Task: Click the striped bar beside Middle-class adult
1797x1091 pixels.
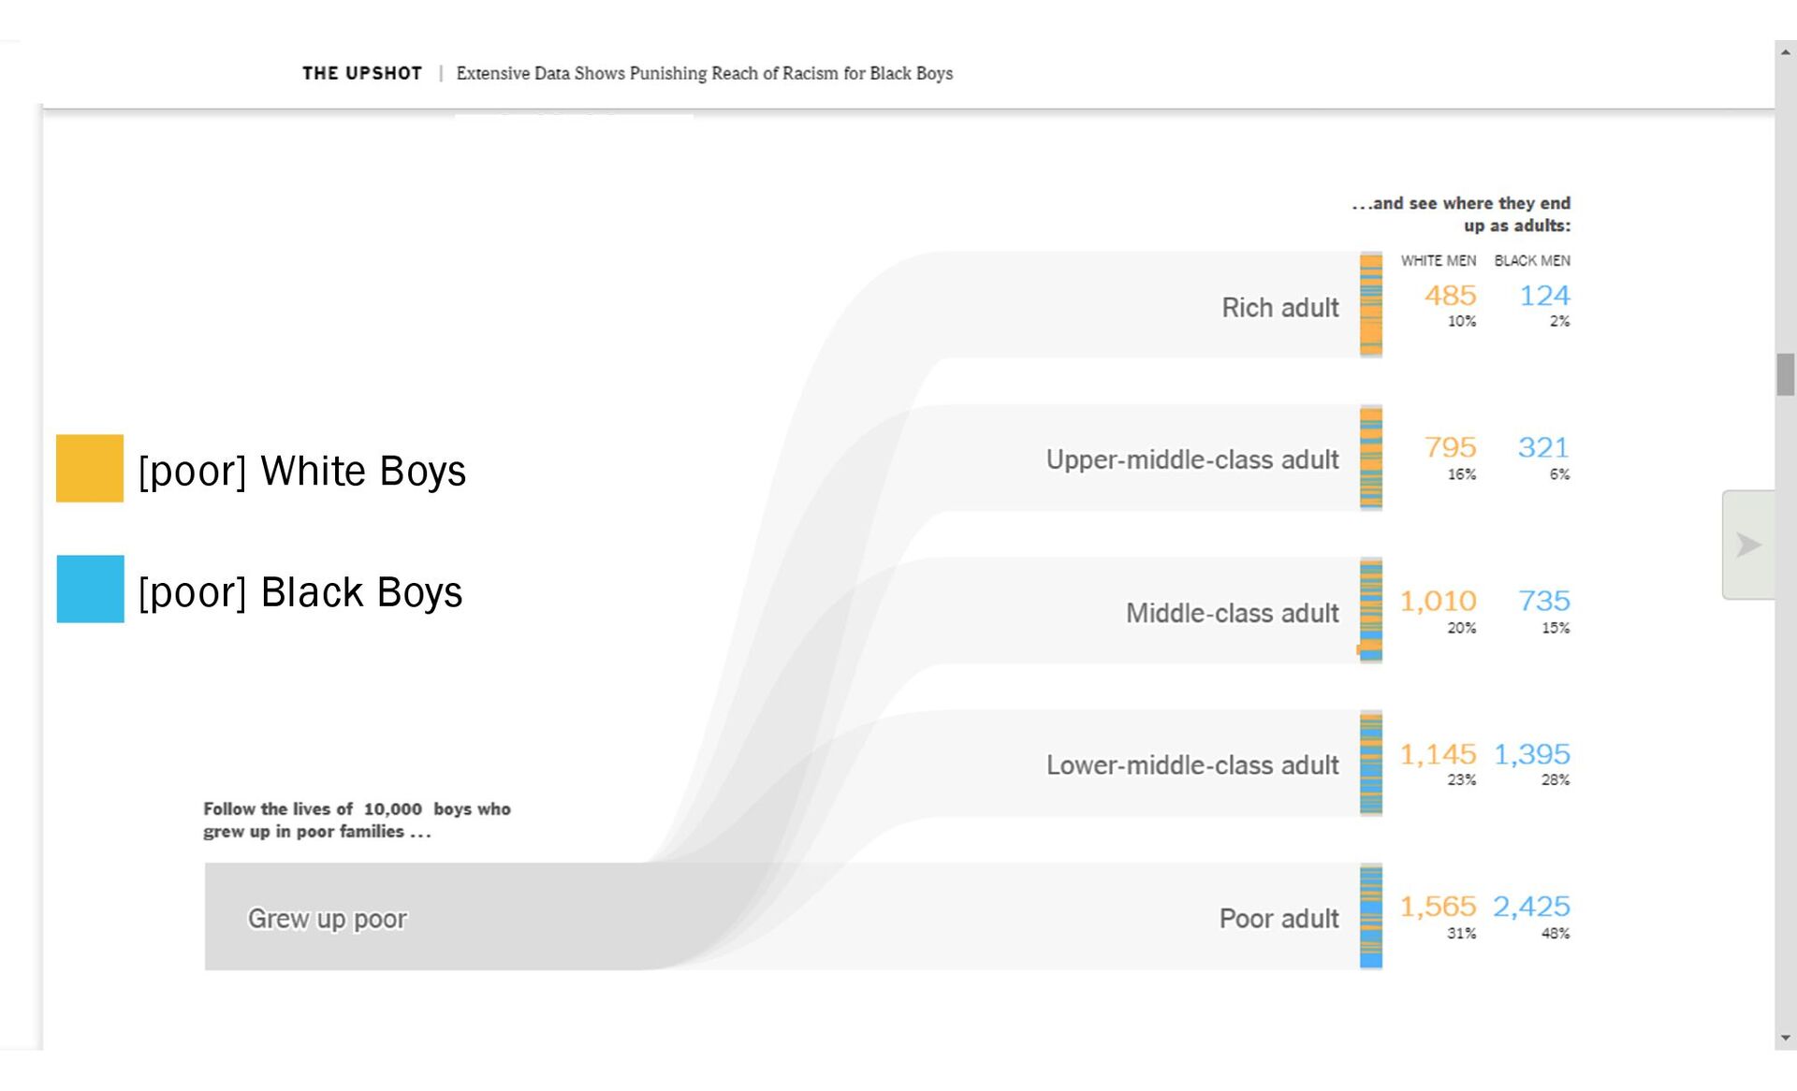Action: coord(1371,611)
